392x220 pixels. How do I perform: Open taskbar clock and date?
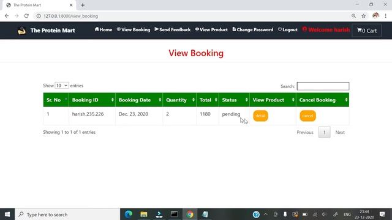364,215
